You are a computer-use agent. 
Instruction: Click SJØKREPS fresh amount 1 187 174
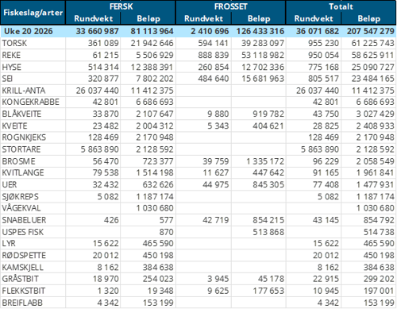(x=155, y=196)
